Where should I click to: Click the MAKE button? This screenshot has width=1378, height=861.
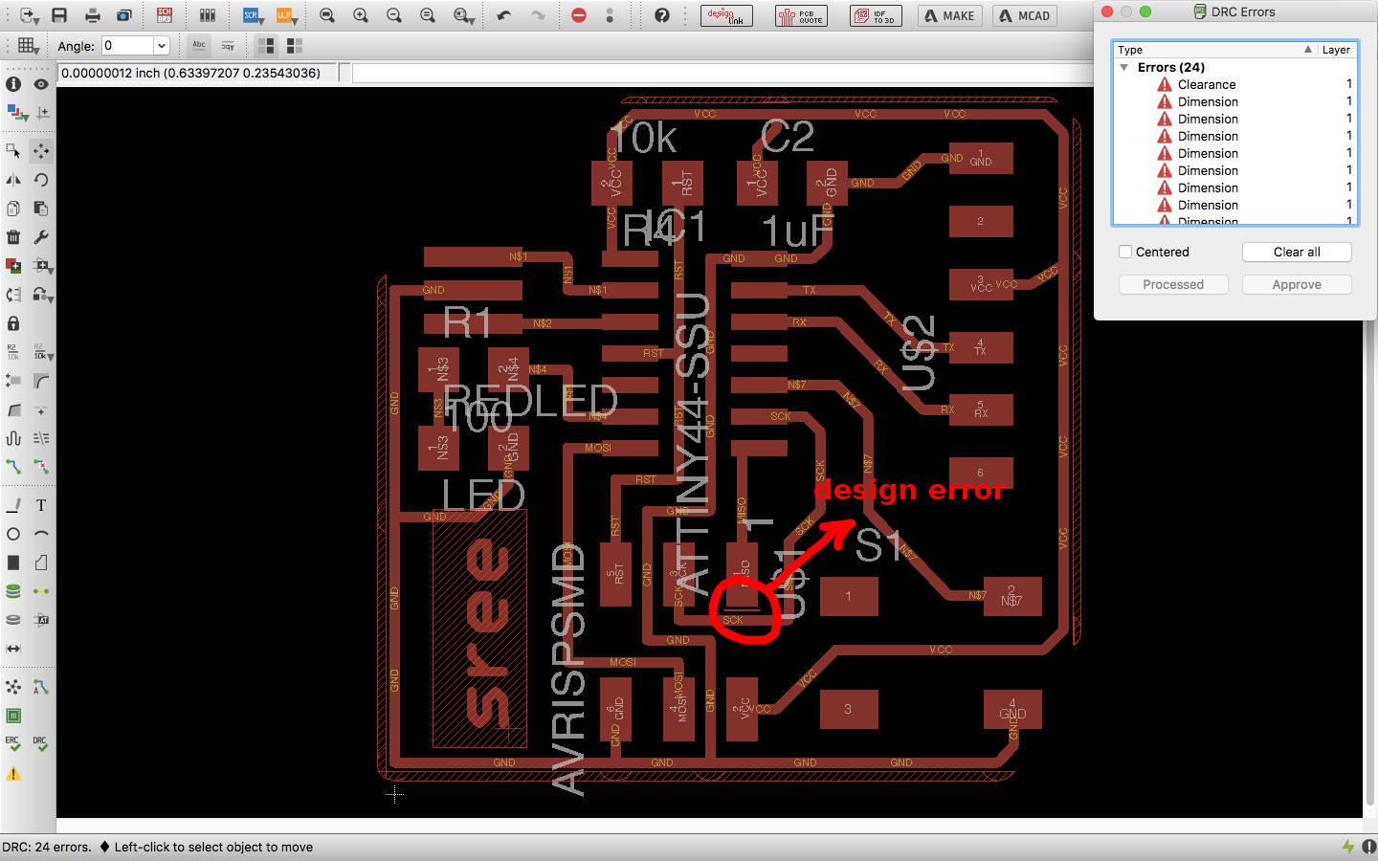click(950, 15)
